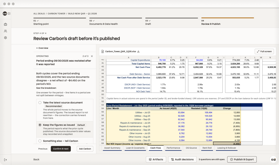Click cell value 93,694 for Utilities Jul-25

(181, 112)
